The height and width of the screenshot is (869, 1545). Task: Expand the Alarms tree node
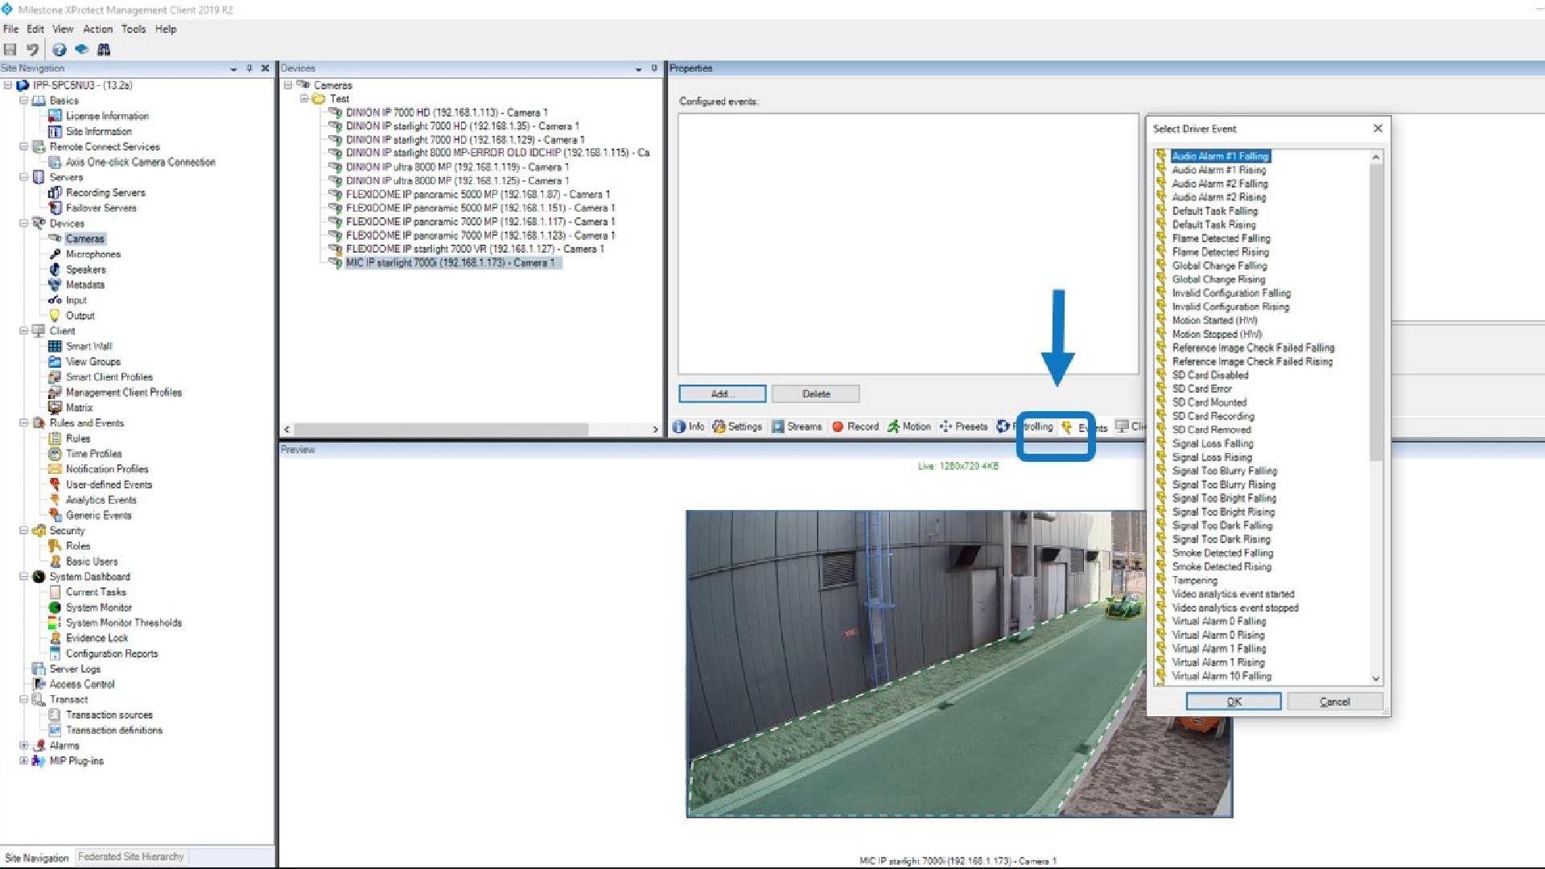[x=24, y=745]
